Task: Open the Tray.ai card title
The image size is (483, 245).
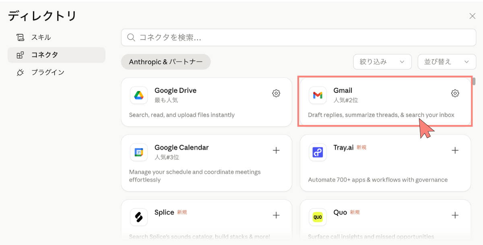Action: click(343, 147)
